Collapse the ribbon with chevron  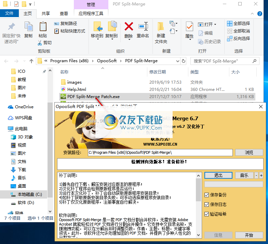click(252, 14)
